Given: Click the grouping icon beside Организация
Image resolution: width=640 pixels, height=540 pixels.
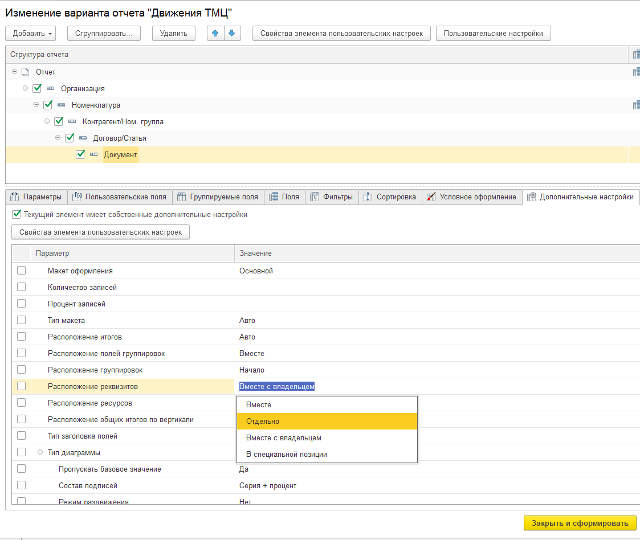Looking at the screenshot, I should [x=51, y=88].
